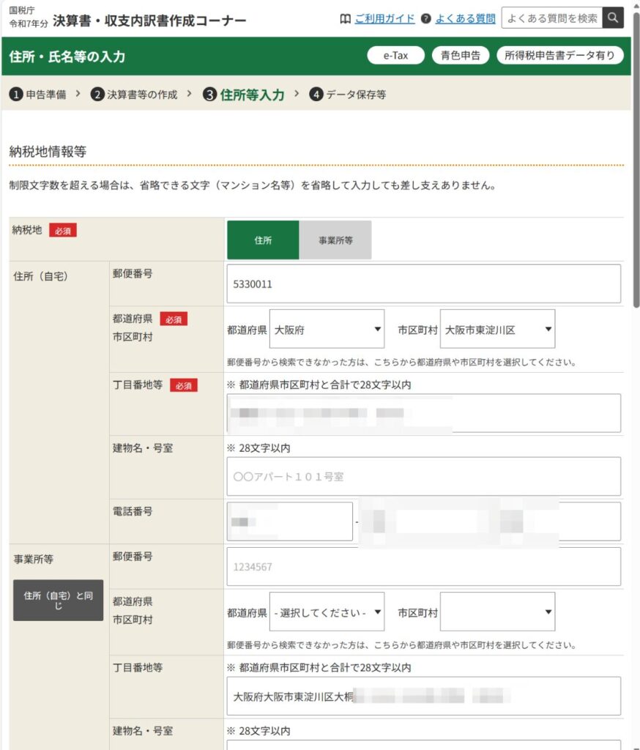Select the 住所 toggle for 納税地

point(263,240)
